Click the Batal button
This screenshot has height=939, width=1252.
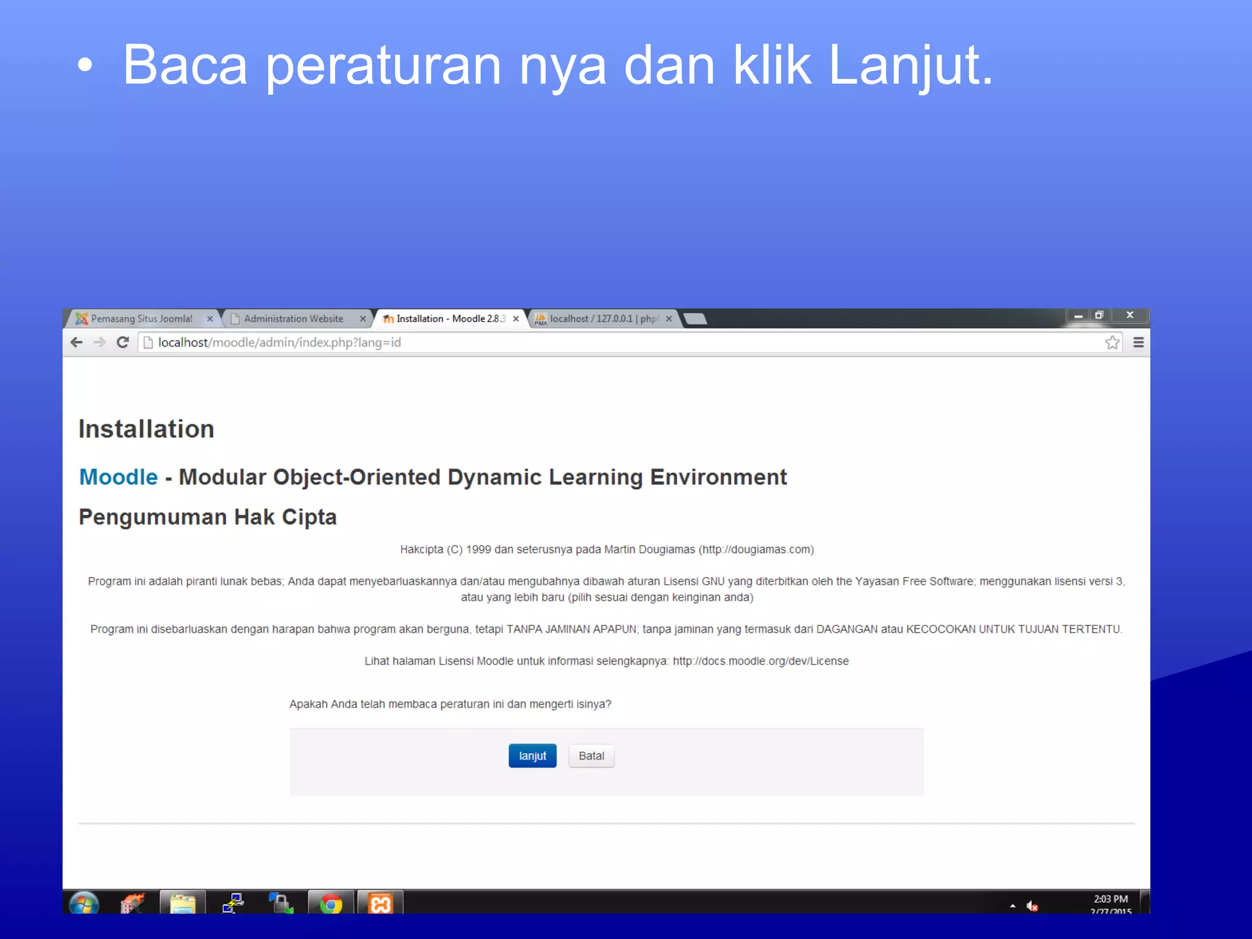(591, 756)
